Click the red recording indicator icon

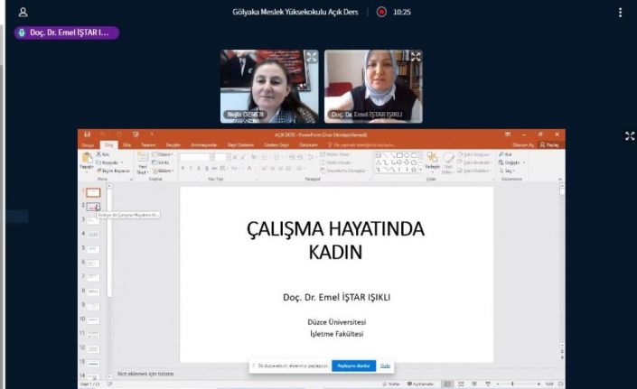pos(381,13)
